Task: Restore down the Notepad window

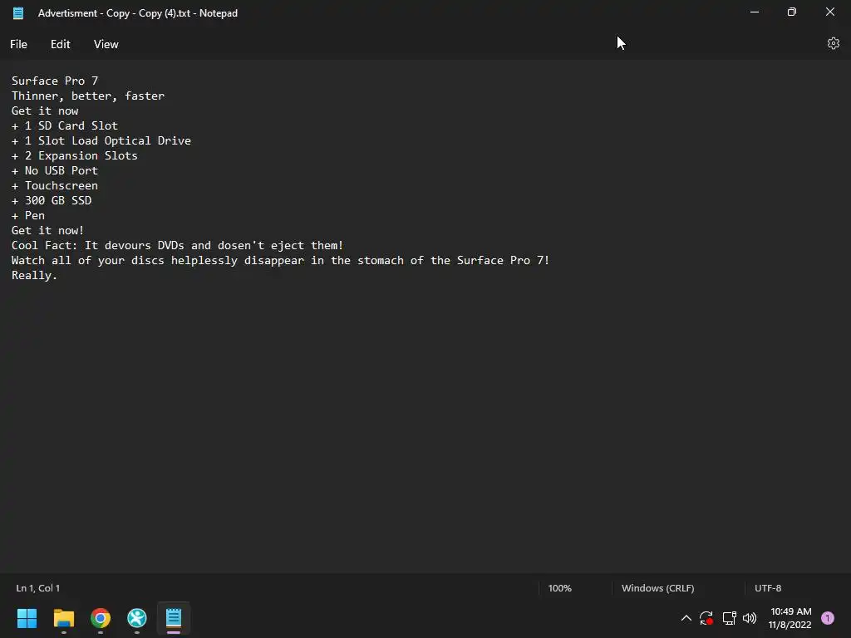Action: 792,12
